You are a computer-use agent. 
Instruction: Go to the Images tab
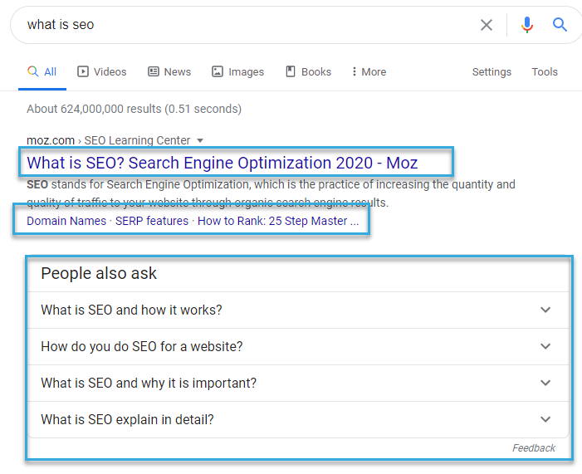(x=238, y=72)
